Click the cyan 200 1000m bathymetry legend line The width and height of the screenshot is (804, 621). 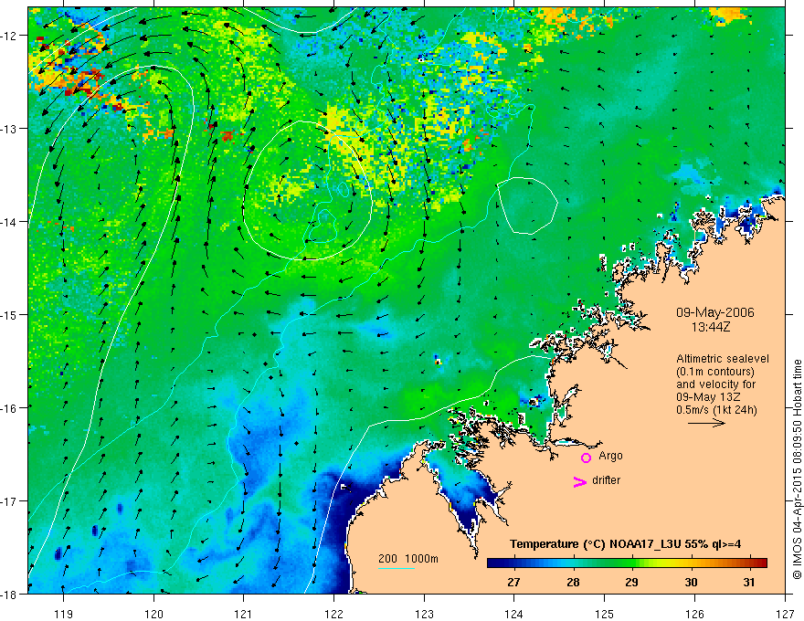(397, 568)
